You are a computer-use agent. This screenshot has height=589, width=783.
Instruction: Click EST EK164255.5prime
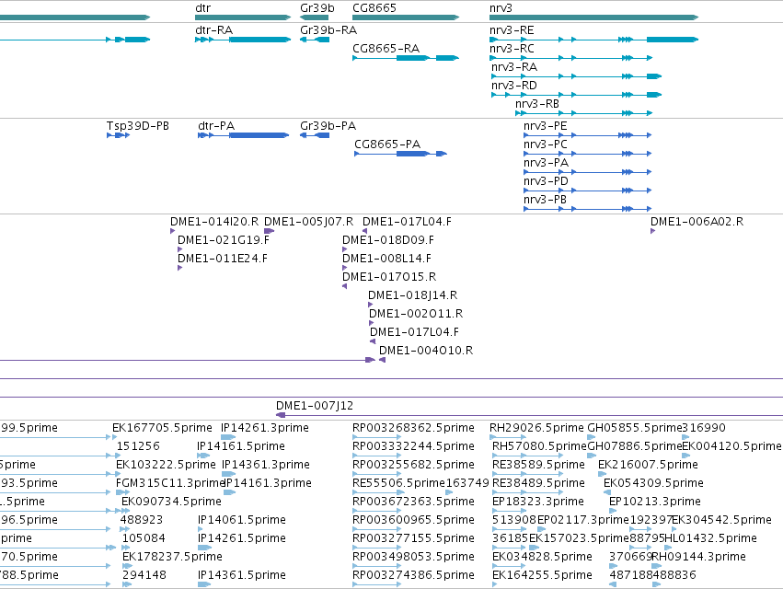[542, 575]
